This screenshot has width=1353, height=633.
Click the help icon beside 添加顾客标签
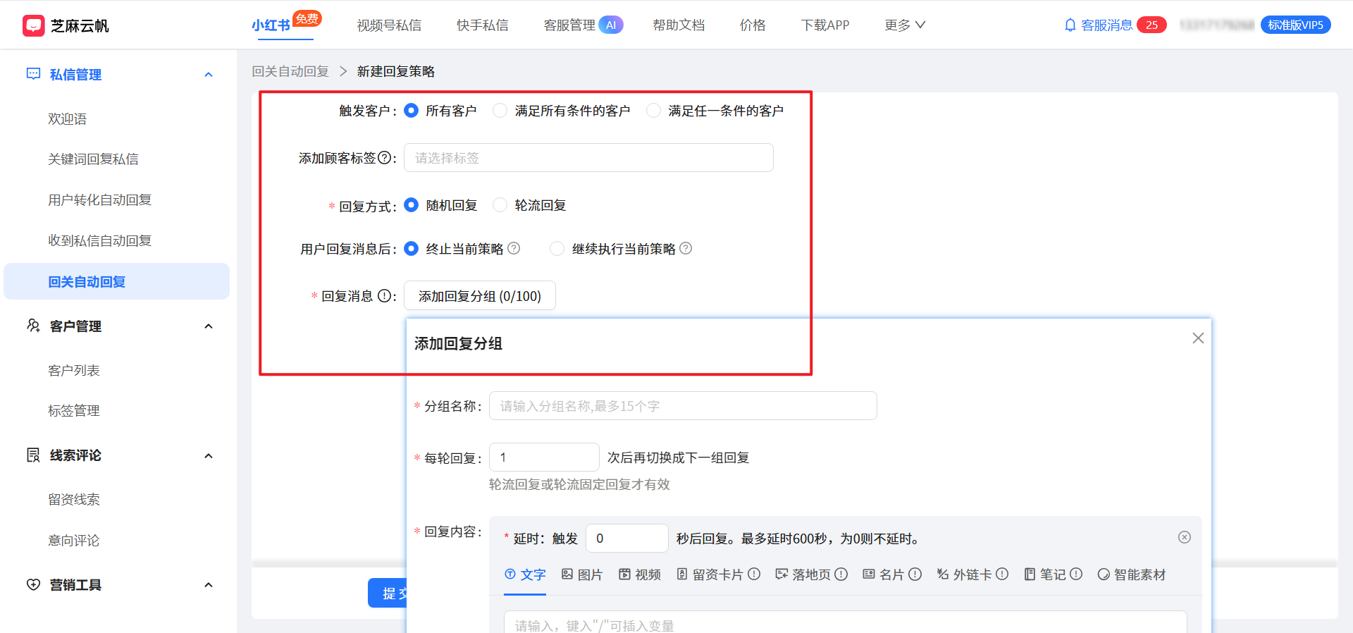coord(385,158)
